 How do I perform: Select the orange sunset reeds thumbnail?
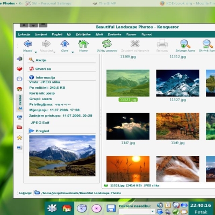coord(128,169)
